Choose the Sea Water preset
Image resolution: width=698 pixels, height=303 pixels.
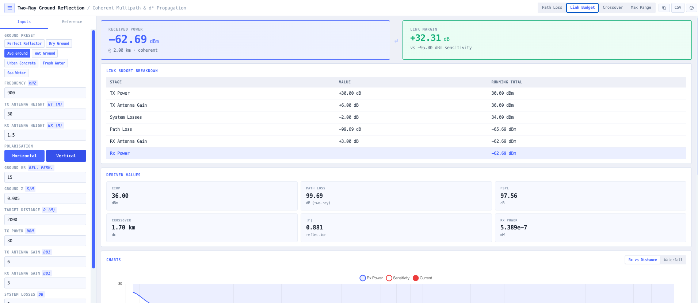pos(16,73)
